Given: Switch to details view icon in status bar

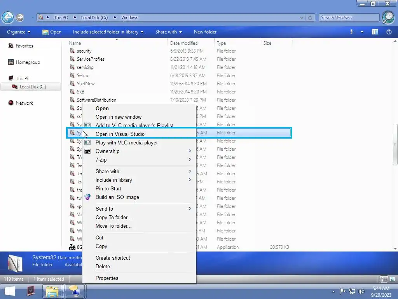Looking at the screenshot, I should (384, 279).
